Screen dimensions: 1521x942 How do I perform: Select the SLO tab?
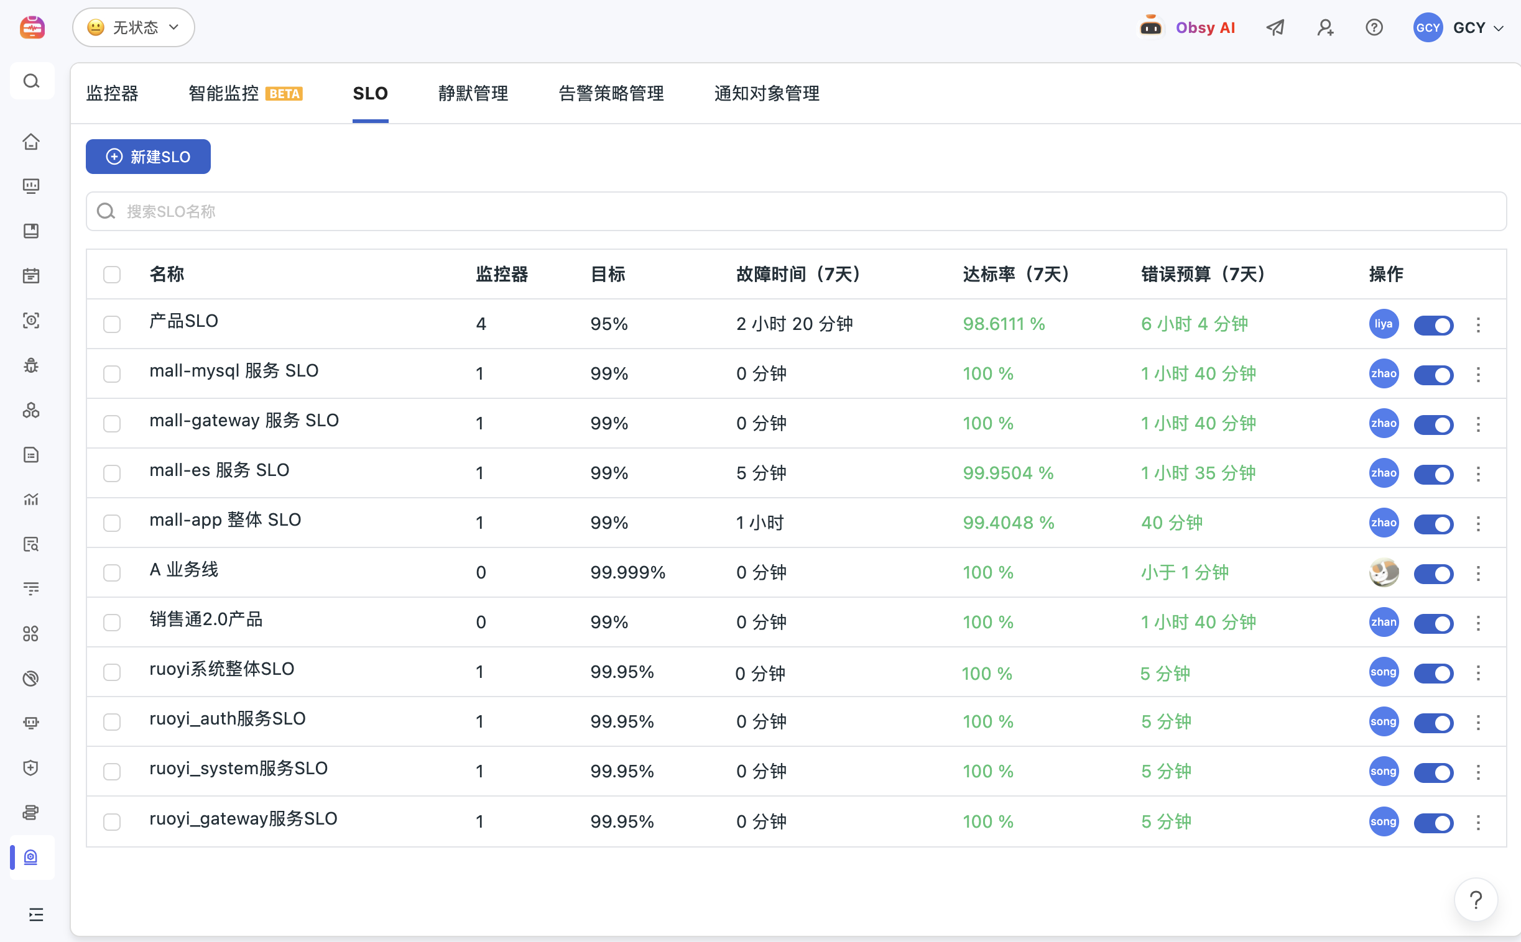click(370, 93)
